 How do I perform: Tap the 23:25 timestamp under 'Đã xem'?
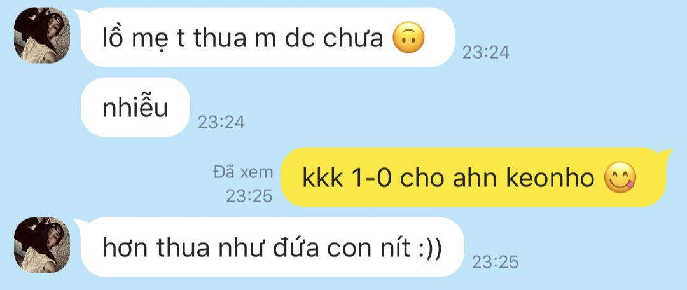coord(249,197)
